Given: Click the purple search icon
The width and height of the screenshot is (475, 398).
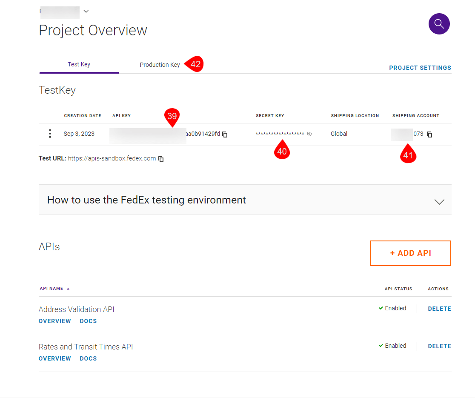Looking at the screenshot, I should pos(439,24).
